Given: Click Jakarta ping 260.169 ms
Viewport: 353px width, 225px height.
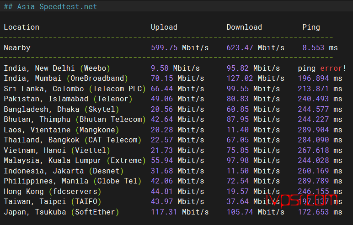Looking at the screenshot, I should click(x=320, y=171).
